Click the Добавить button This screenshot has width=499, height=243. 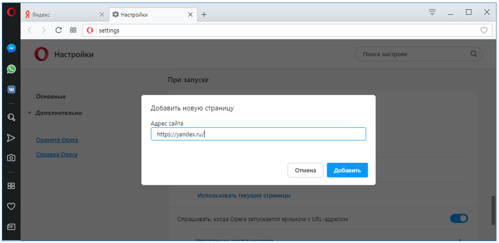point(347,170)
